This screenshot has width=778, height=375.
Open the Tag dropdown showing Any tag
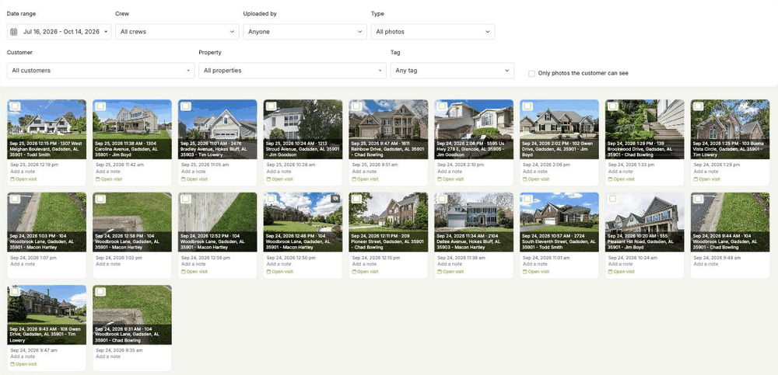click(x=452, y=71)
